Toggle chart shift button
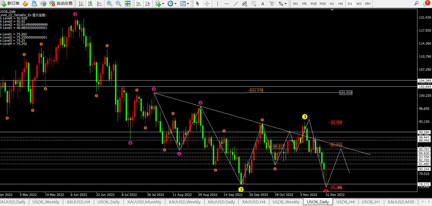Screen dimensions: 432x206 click(x=147, y=3)
